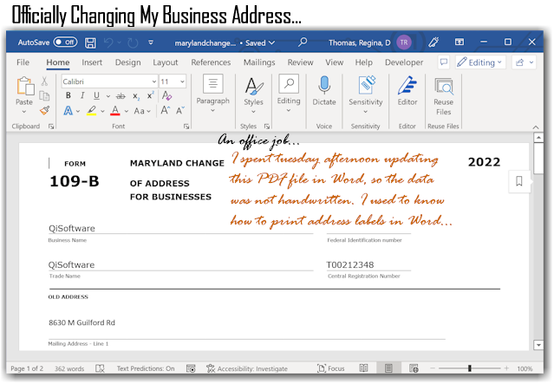The width and height of the screenshot is (554, 384).
Task: Open the Editing find group
Action: [289, 94]
